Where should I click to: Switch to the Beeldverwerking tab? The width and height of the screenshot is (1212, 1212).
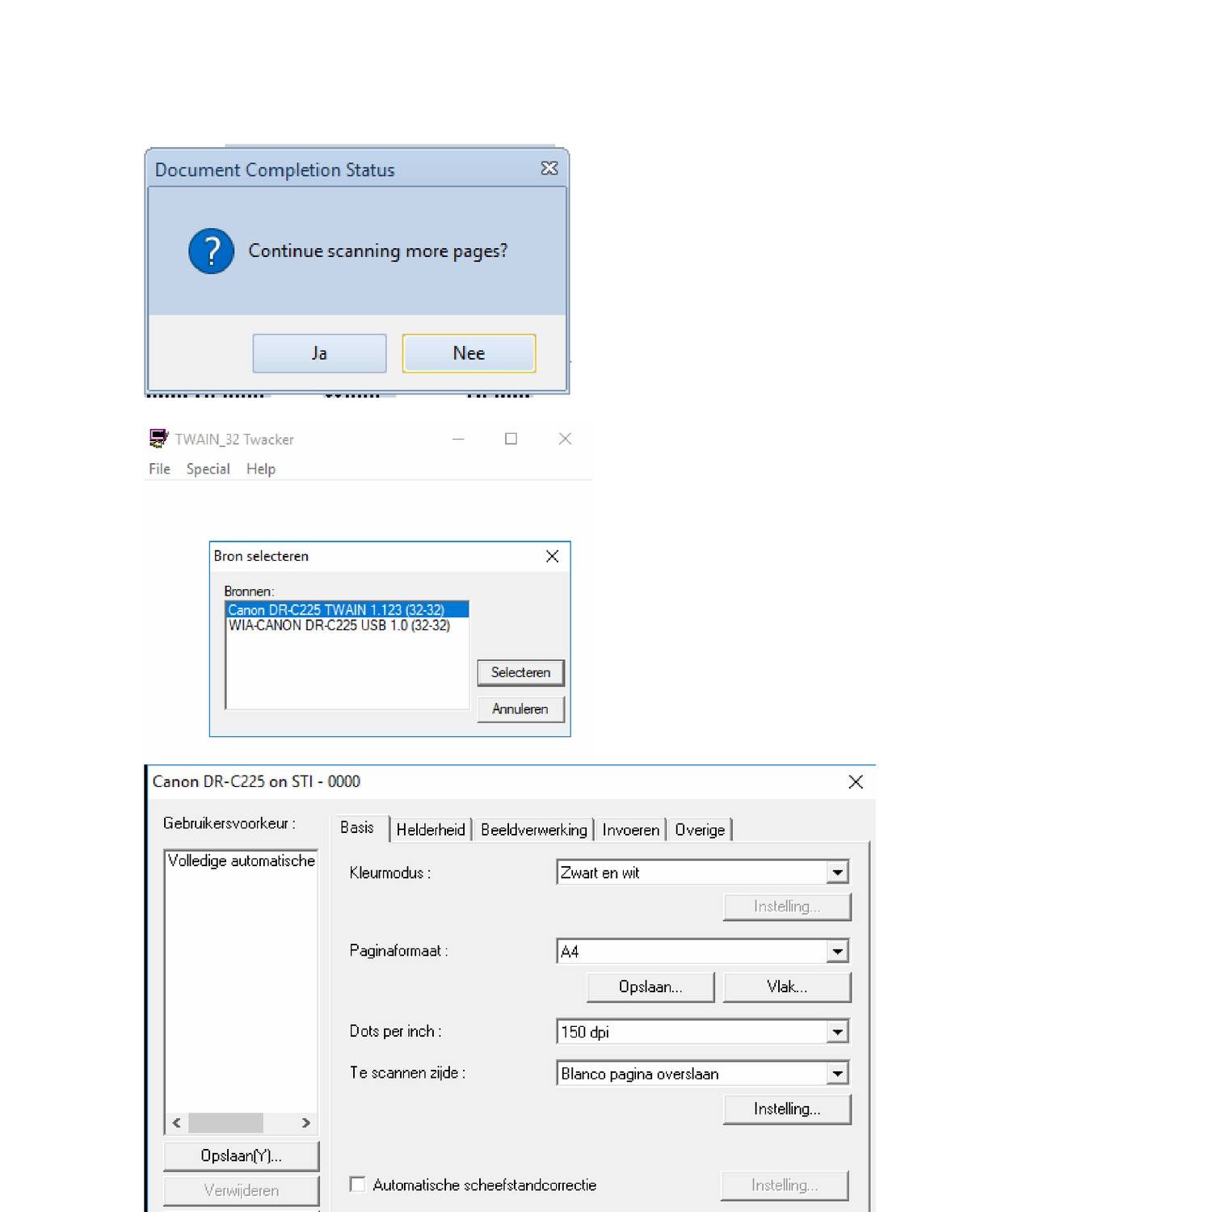tap(533, 829)
